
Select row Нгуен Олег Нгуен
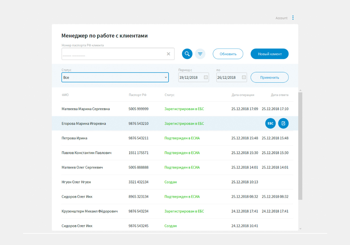pos(175,182)
